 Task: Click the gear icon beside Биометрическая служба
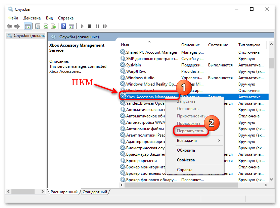point(123,148)
